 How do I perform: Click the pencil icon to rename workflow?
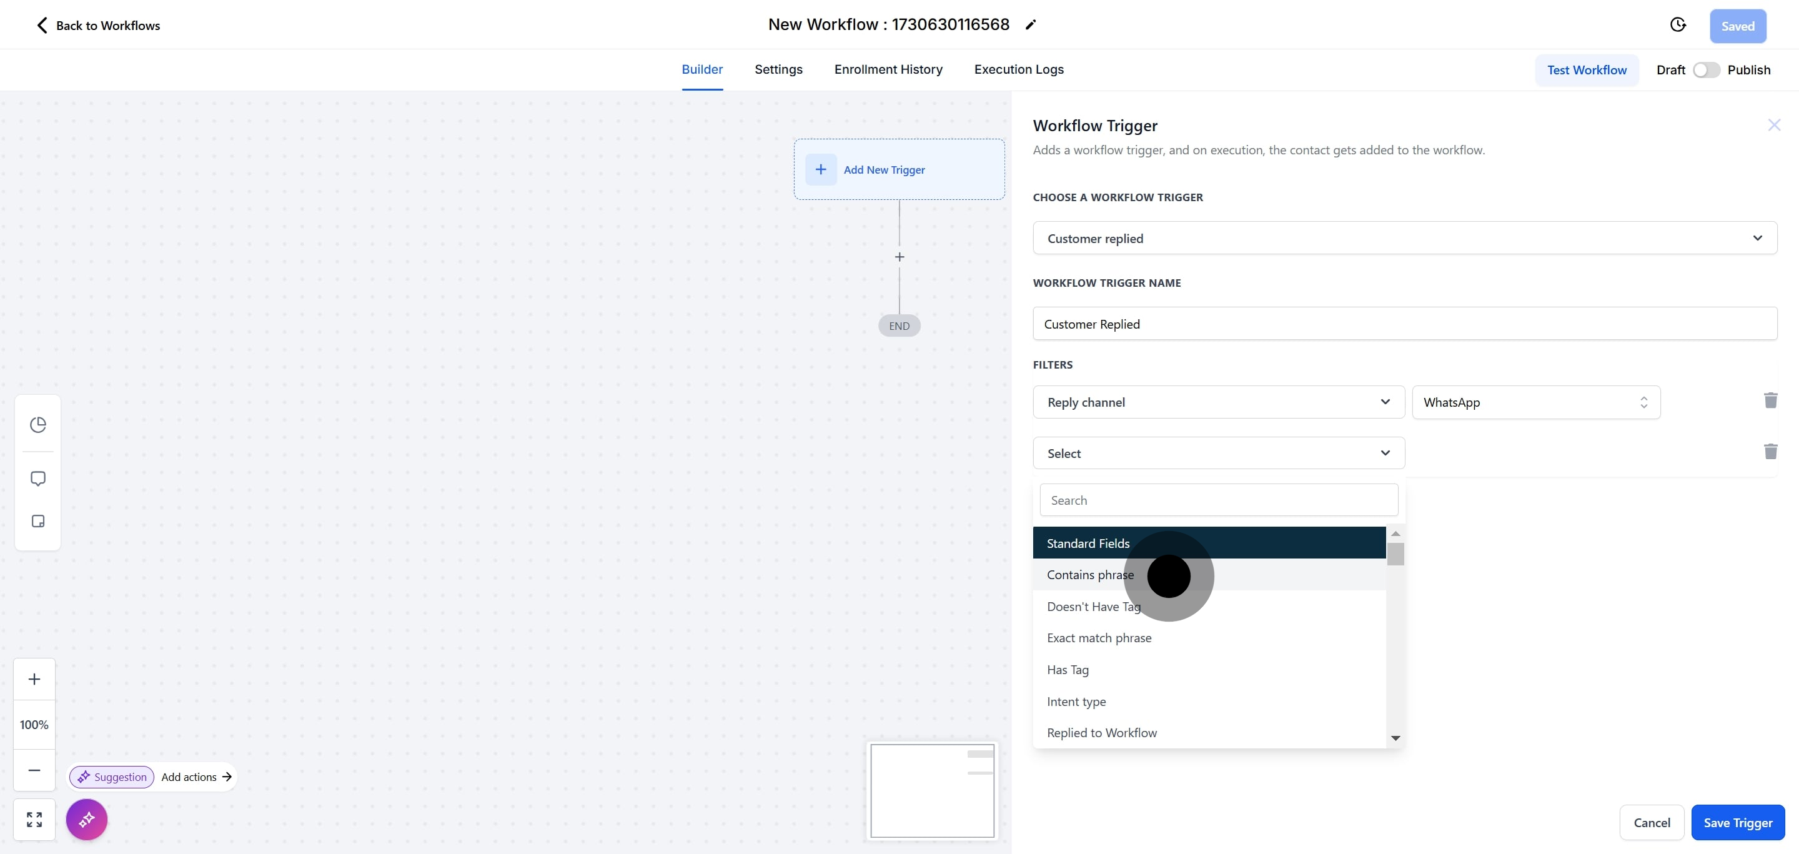pos(1030,25)
